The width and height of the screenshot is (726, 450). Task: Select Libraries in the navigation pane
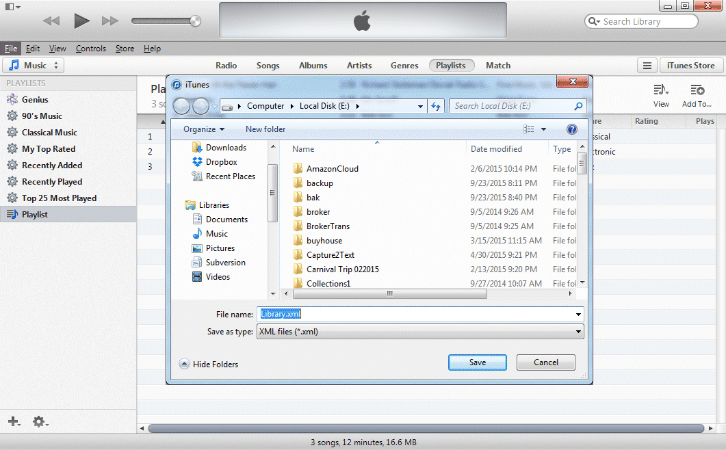click(207, 204)
